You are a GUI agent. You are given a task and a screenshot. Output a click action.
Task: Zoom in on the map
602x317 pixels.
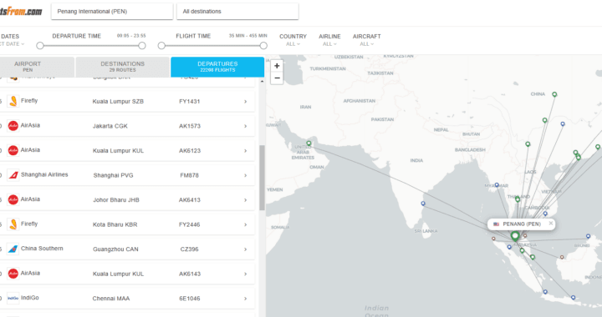click(277, 65)
